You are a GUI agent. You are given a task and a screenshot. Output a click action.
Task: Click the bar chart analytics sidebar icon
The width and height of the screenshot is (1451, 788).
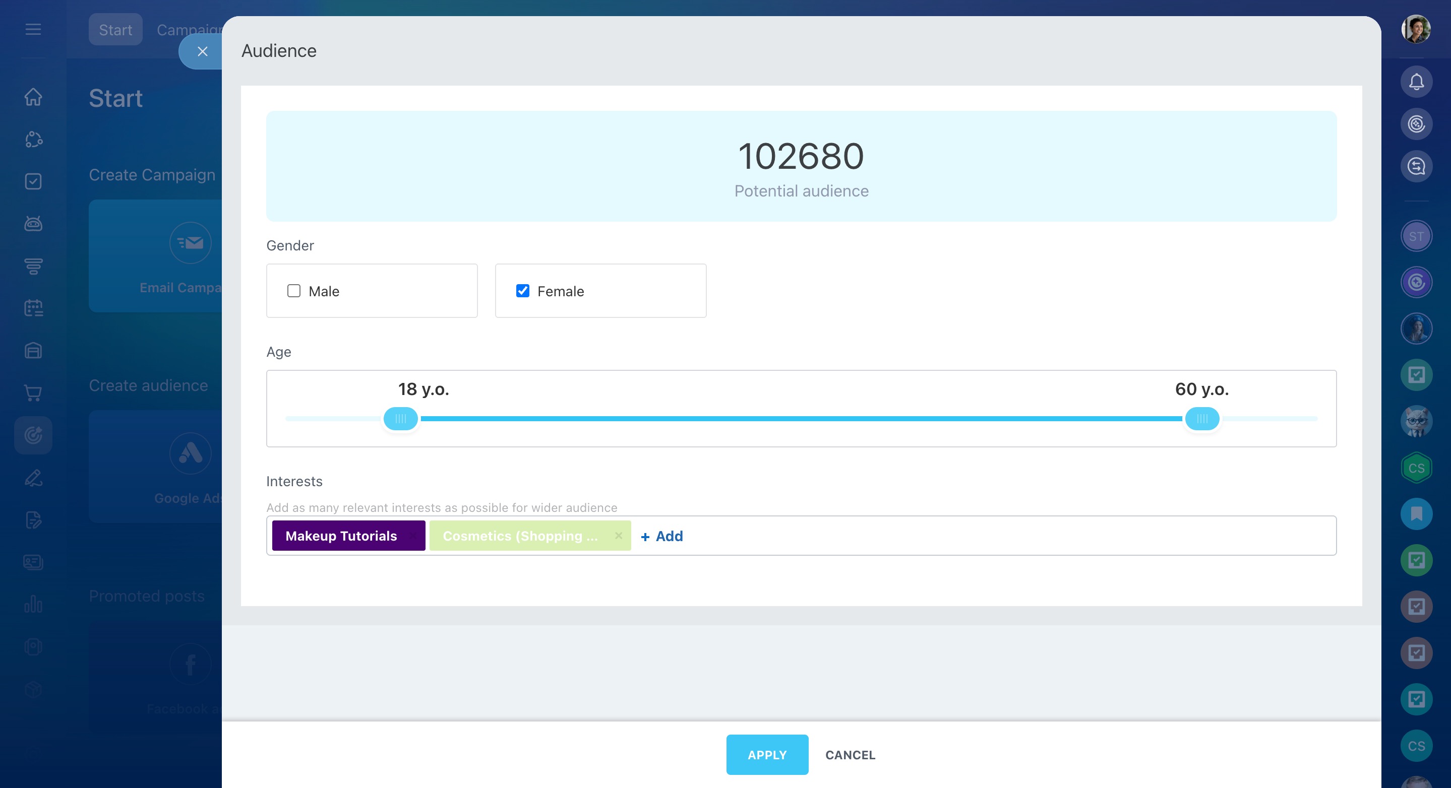click(x=33, y=605)
